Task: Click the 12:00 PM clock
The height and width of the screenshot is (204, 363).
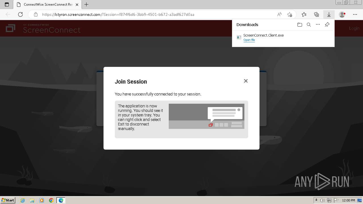Action: [349, 200]
